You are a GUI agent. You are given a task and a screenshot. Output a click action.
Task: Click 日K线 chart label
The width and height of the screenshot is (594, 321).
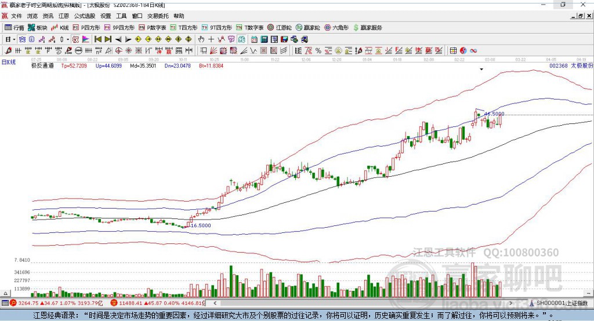[9, 62]
